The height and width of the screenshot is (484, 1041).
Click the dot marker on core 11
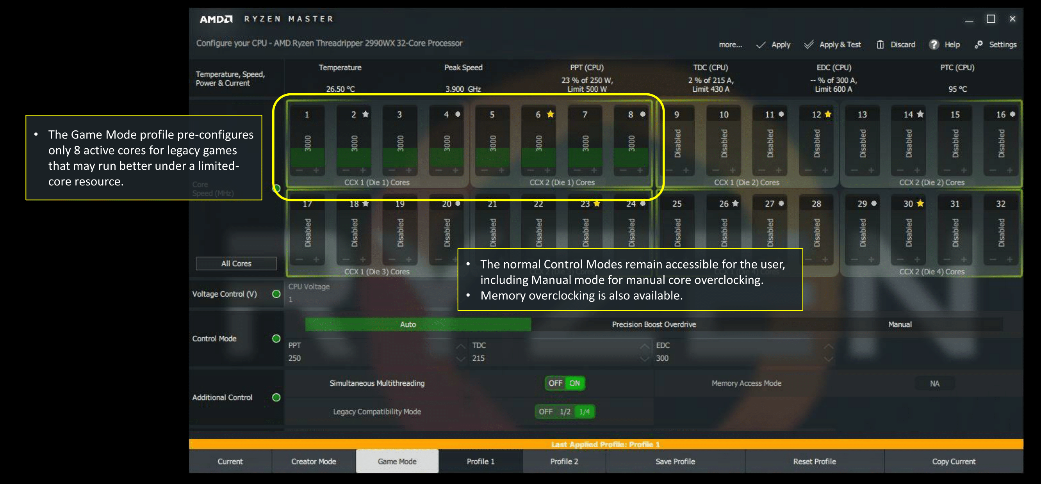tap(781, 114)
